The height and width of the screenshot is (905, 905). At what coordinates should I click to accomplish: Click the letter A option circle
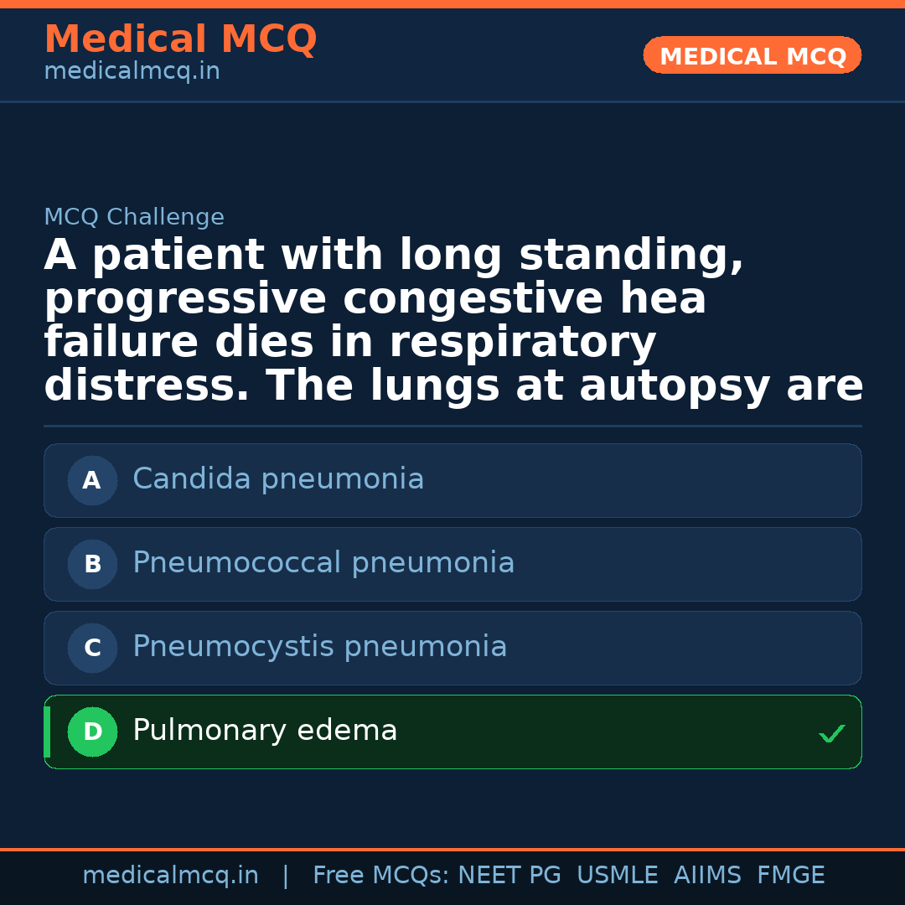click(92, 481)
